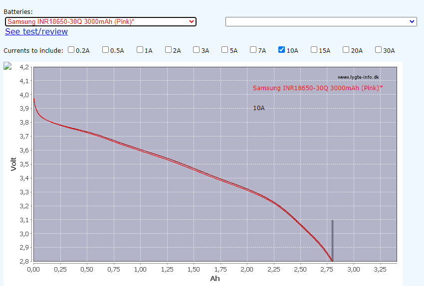Click the www.lygte-info.dk text in chart

coord(358,77)
